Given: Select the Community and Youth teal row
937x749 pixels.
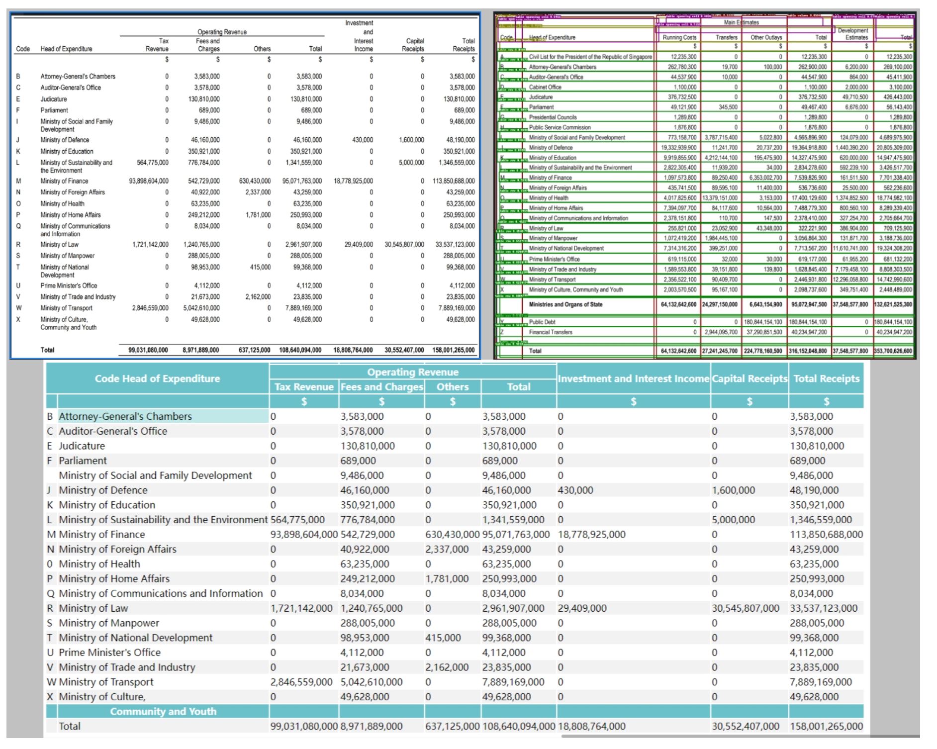Looking at the screenshot, I should click(x=163, y=711).
